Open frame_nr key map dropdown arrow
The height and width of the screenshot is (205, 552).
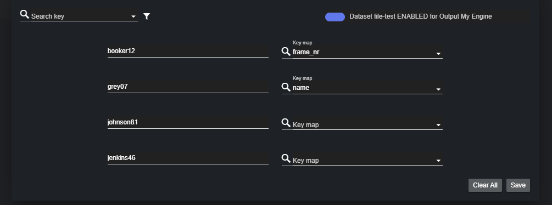click(x=438, y=54)
